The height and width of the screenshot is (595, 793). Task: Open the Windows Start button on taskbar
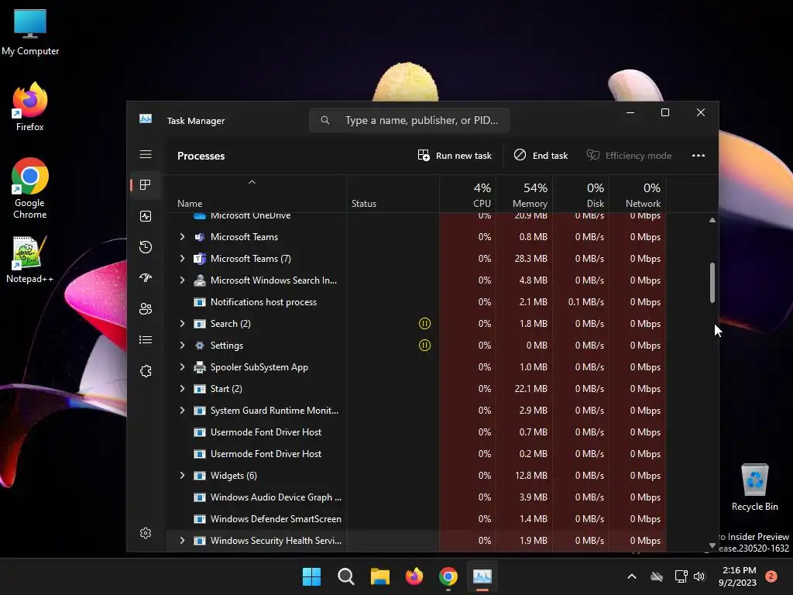311,576
